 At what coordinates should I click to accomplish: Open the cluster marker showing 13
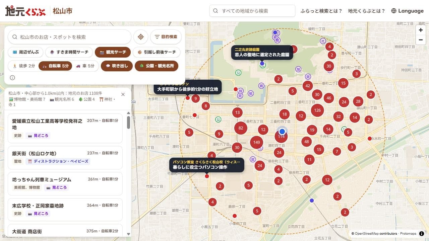[237, 112]
